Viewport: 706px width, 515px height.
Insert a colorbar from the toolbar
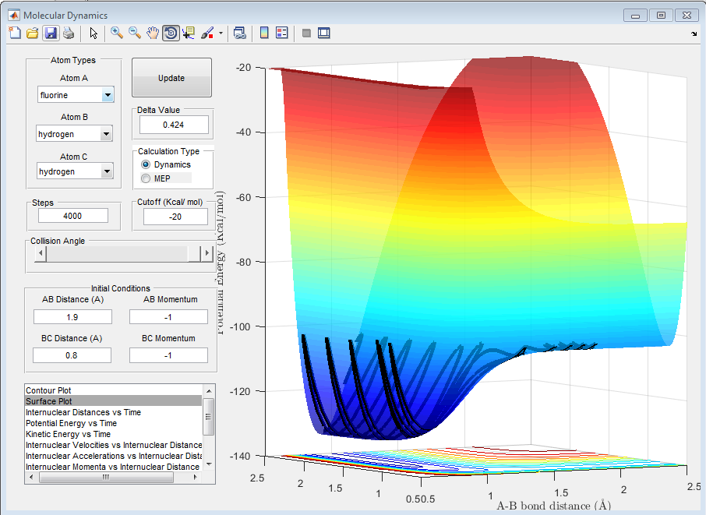click(264, 33)
